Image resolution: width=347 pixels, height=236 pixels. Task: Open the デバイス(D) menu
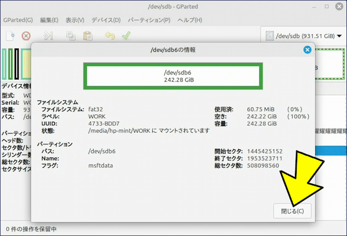pos(105,20)
